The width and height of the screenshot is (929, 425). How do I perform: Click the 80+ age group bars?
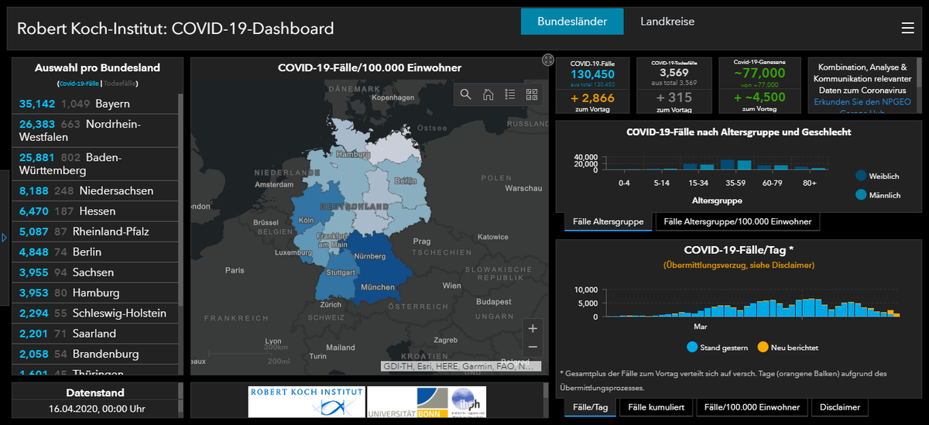click(810, 169)
